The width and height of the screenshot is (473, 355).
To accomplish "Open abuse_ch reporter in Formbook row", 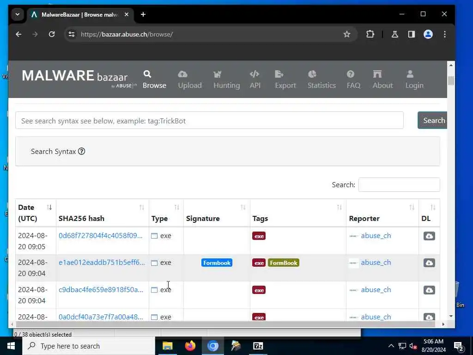I will 376,263.
